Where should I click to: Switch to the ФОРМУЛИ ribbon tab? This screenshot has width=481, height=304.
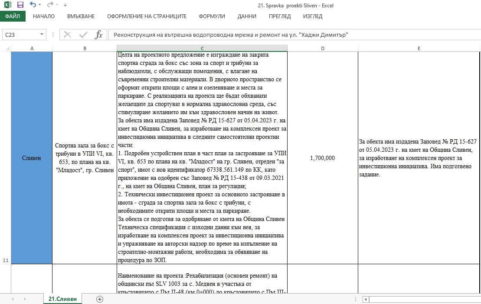(212, 16)
